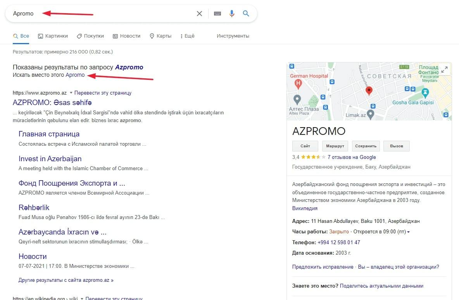Click the results count text 216 000
Screen dimensions: 459x300
(78, 52)
